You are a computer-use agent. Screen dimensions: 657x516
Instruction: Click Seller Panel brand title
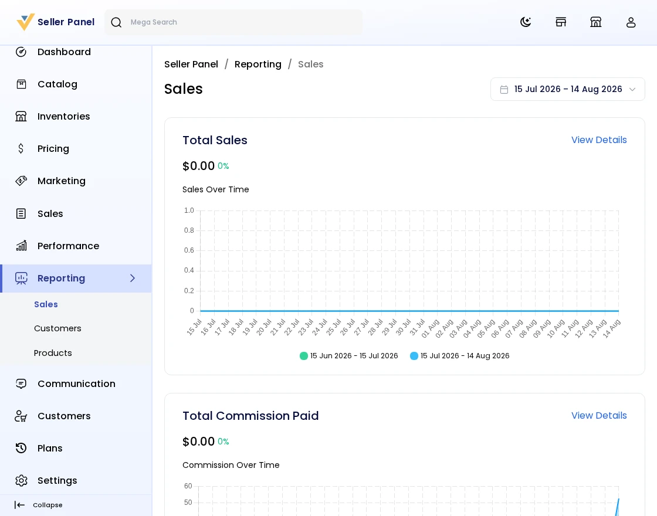(66, 22)
